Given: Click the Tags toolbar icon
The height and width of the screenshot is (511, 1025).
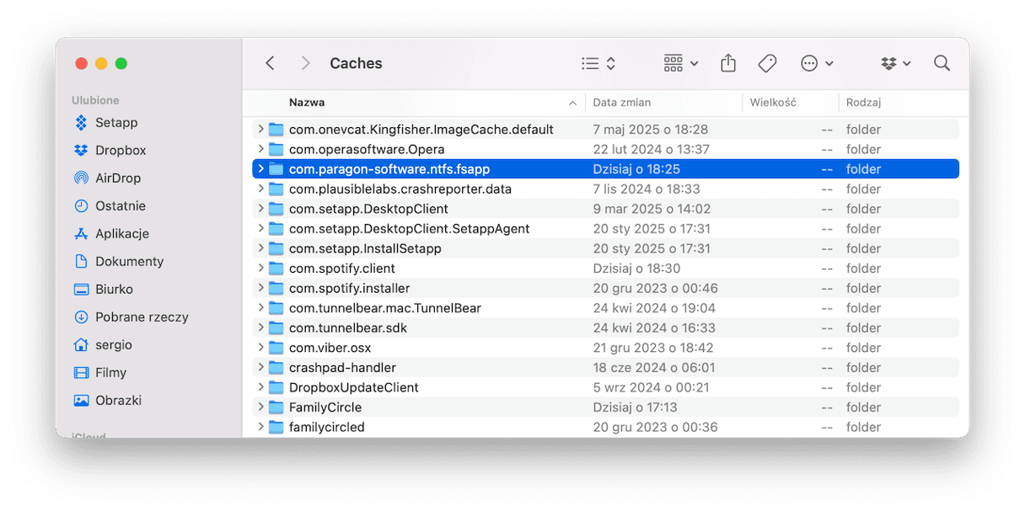Looking at the screenshot, I should tap(767, 63).
